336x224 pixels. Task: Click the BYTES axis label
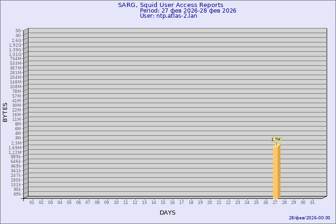(5, 112)
